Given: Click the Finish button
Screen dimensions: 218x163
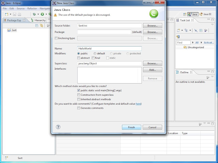Looking at the screenshot, I should point(131,127).
